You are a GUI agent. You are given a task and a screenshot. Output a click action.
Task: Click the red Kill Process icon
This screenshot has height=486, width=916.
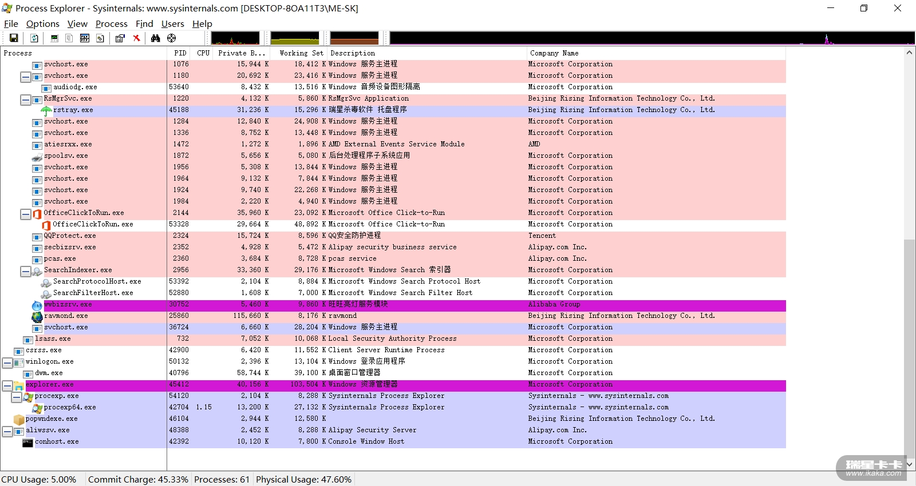coord(136,38)
